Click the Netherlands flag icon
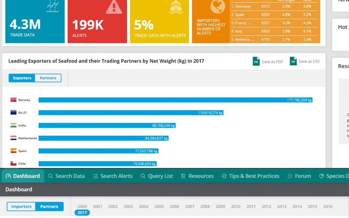Screen dimensions: 349x218 [14, 138]
